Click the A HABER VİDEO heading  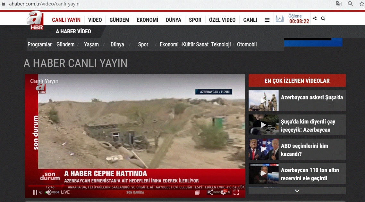(73, 31)
